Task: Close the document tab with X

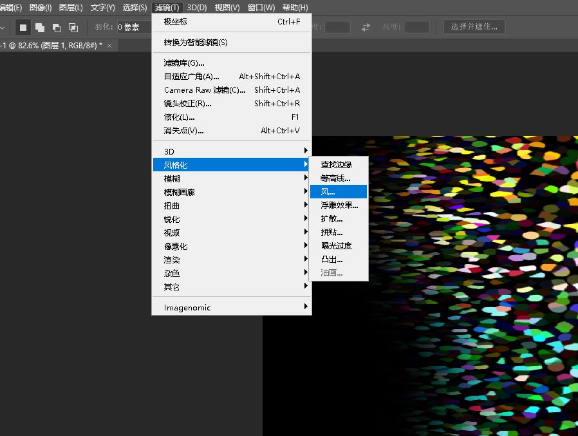Action: coord(109,46)
